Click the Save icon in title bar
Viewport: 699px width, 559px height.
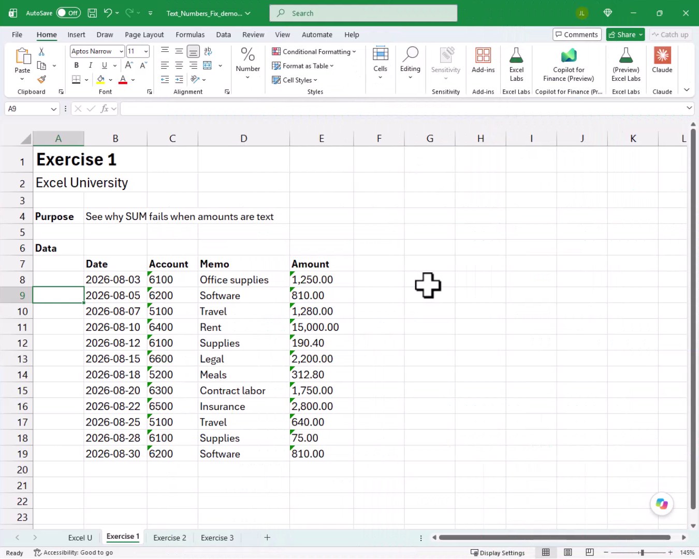92,13
